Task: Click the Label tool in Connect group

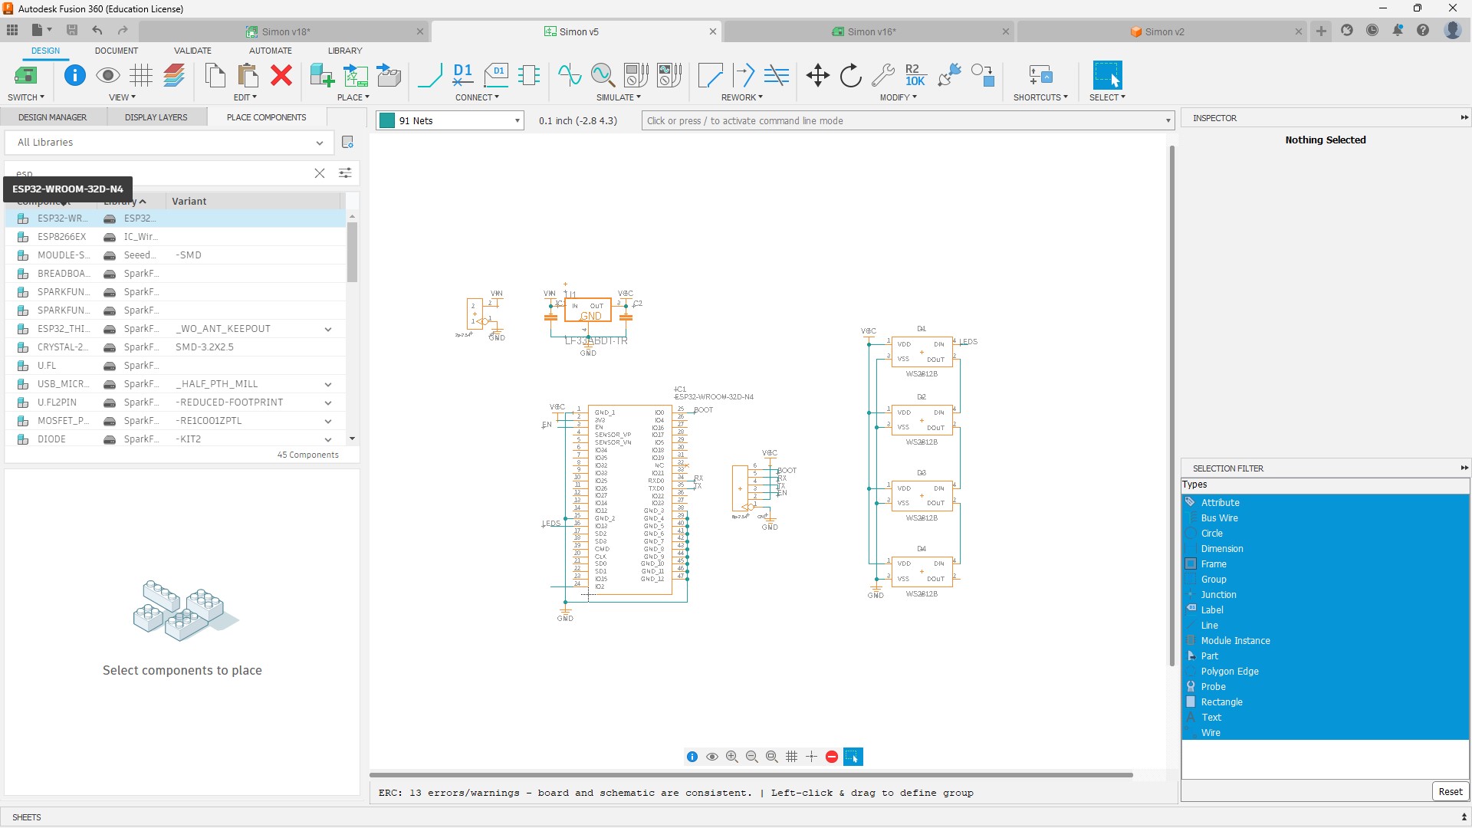Action: click(496, 75)
